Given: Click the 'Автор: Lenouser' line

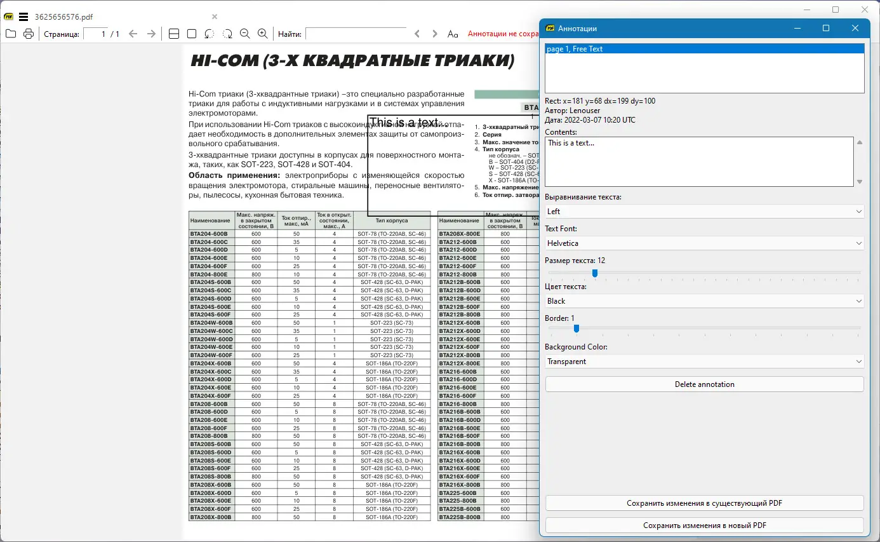Looking at the screenshot, I should pos(573,111).
